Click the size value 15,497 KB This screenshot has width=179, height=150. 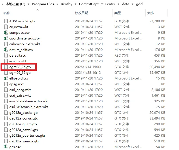(x=157, y=73)
